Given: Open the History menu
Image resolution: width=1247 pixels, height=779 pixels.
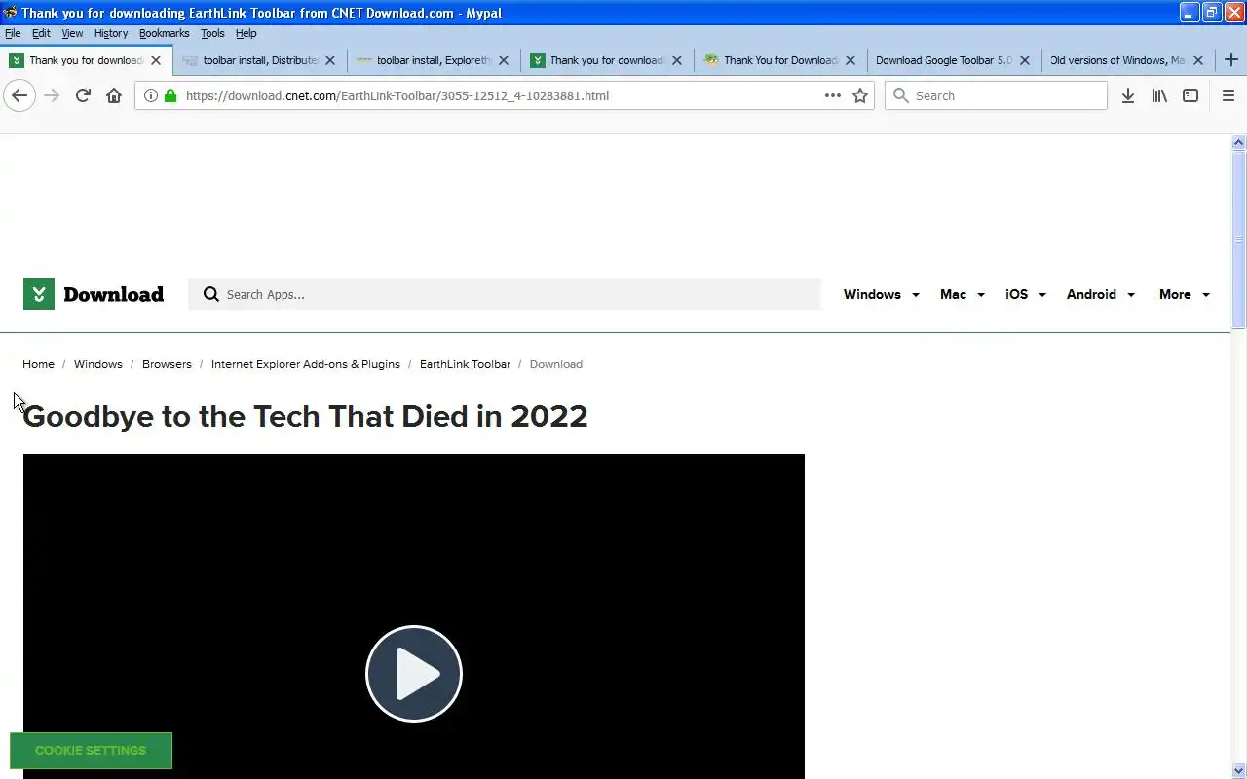Looking at the screenshot, I should 111,33.
